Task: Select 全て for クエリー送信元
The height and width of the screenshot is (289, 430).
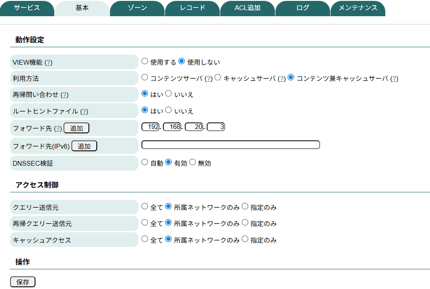Action: click(x=145, y=207)
